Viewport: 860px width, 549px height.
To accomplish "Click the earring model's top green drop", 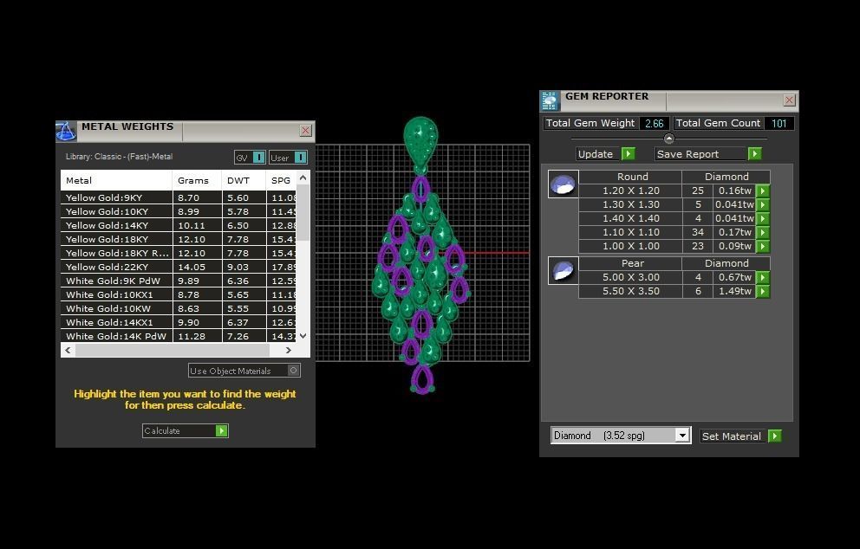I will (x=420, y=139).
